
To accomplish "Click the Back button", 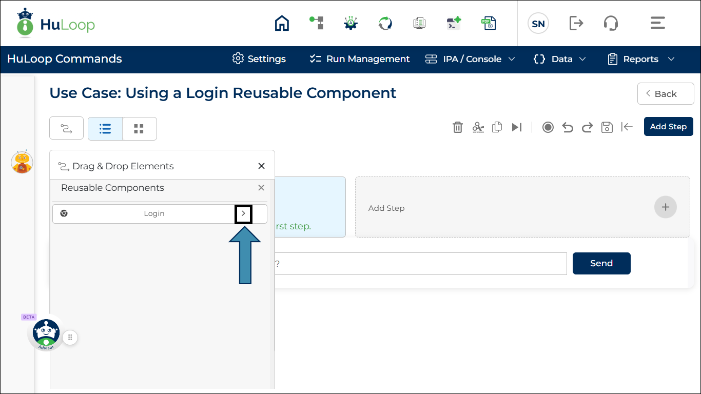I will pos(666,93).
